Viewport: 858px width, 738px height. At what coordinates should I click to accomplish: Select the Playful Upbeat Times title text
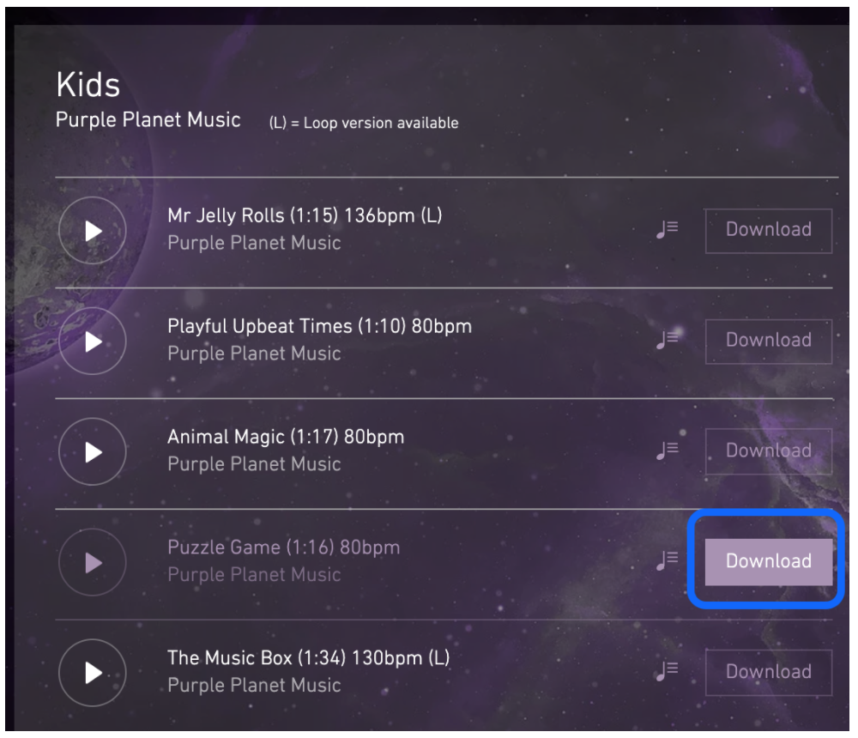point(318,327)
